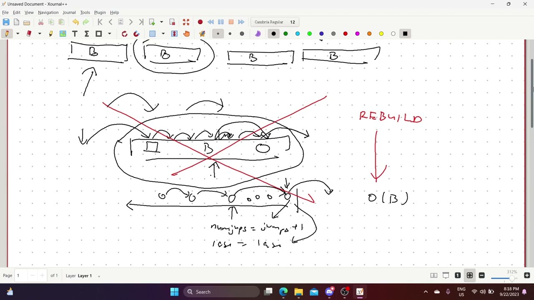This screenshot has width=534, height=300.
Task: Choose fine line thickness dot
Action: click(218, 34)
